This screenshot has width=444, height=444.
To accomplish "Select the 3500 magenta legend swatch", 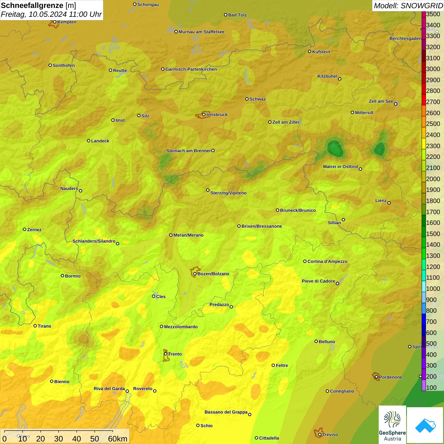I will click(x=423, y=14).
